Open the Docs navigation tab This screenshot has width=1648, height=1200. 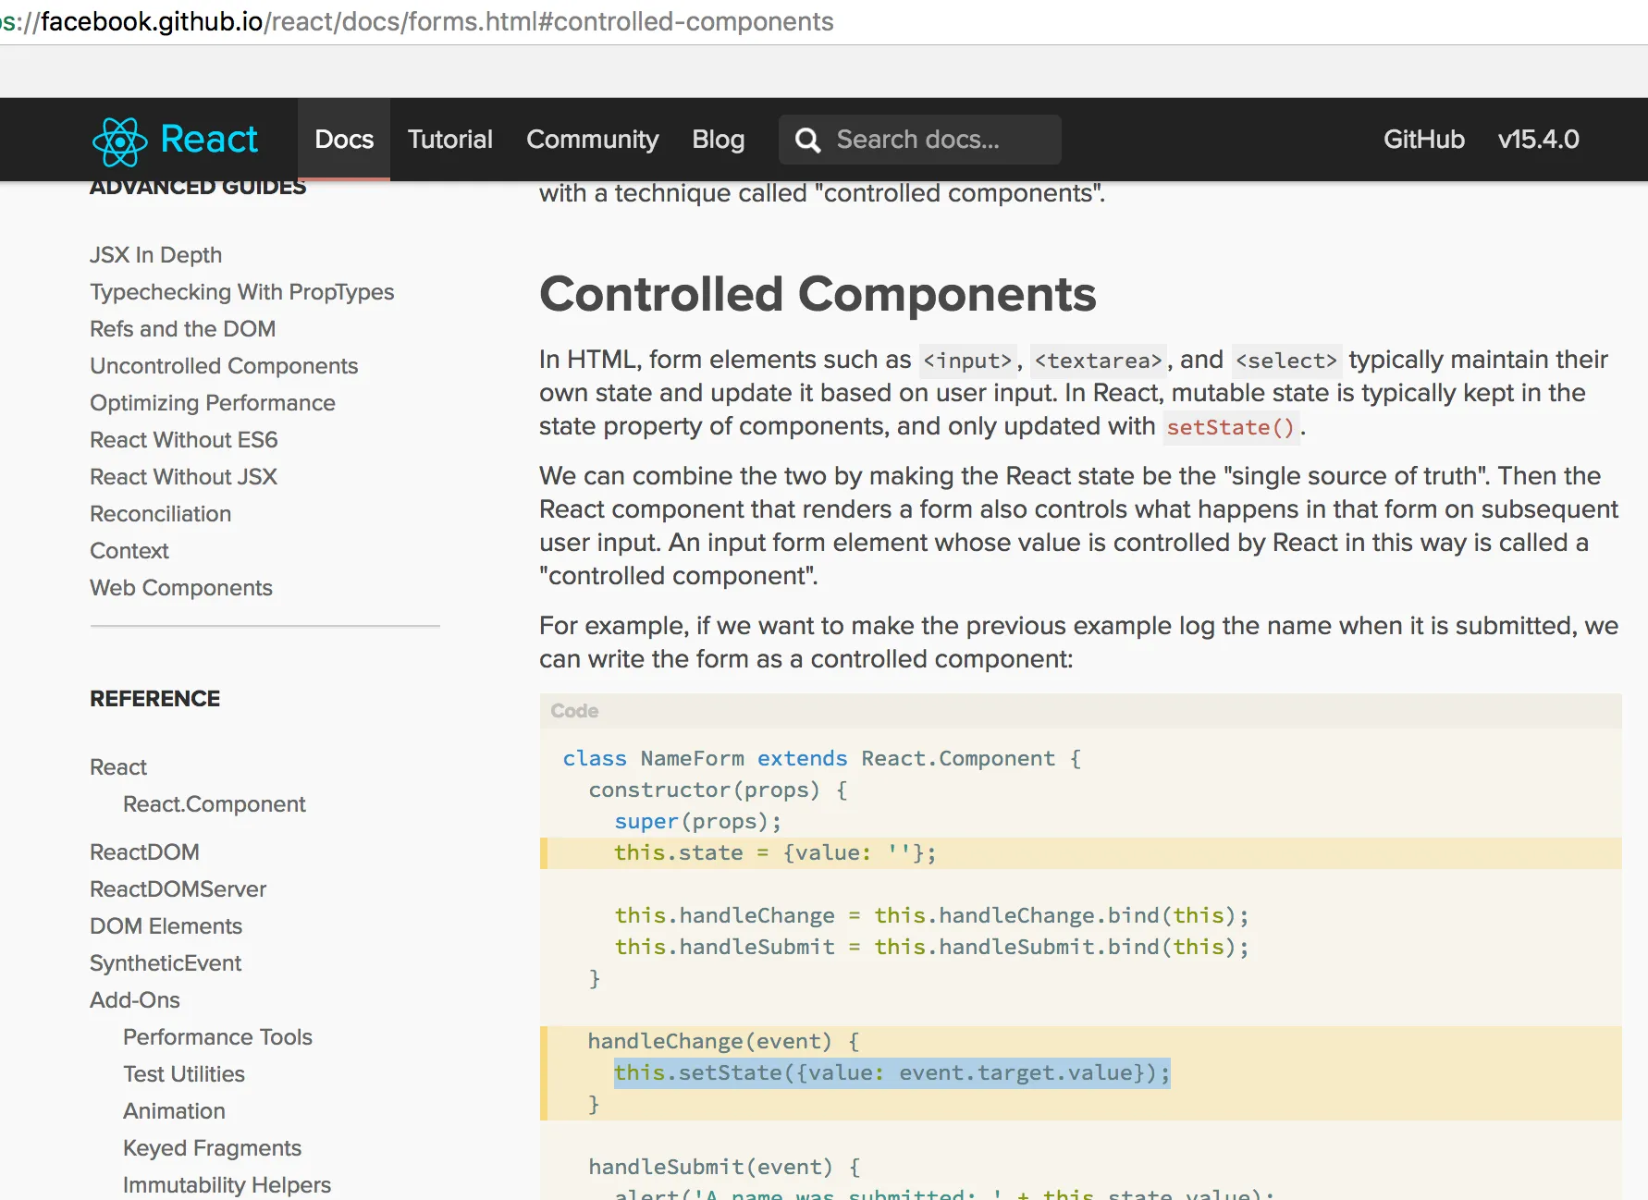344,140
